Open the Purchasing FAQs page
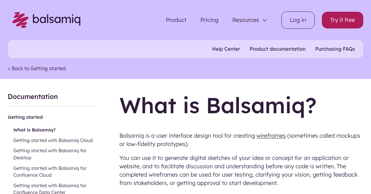 [x=335, y=49]
